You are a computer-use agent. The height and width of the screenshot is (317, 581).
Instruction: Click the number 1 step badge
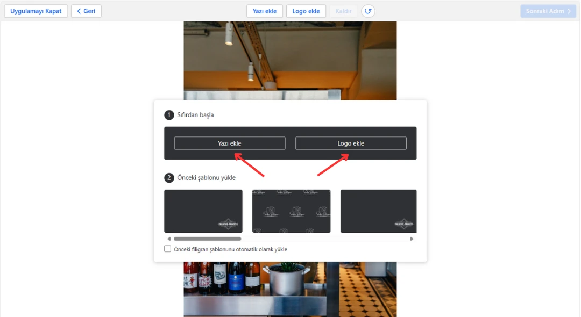[169, 115]
